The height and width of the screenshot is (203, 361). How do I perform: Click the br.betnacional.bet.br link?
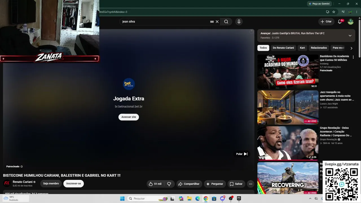129,107
